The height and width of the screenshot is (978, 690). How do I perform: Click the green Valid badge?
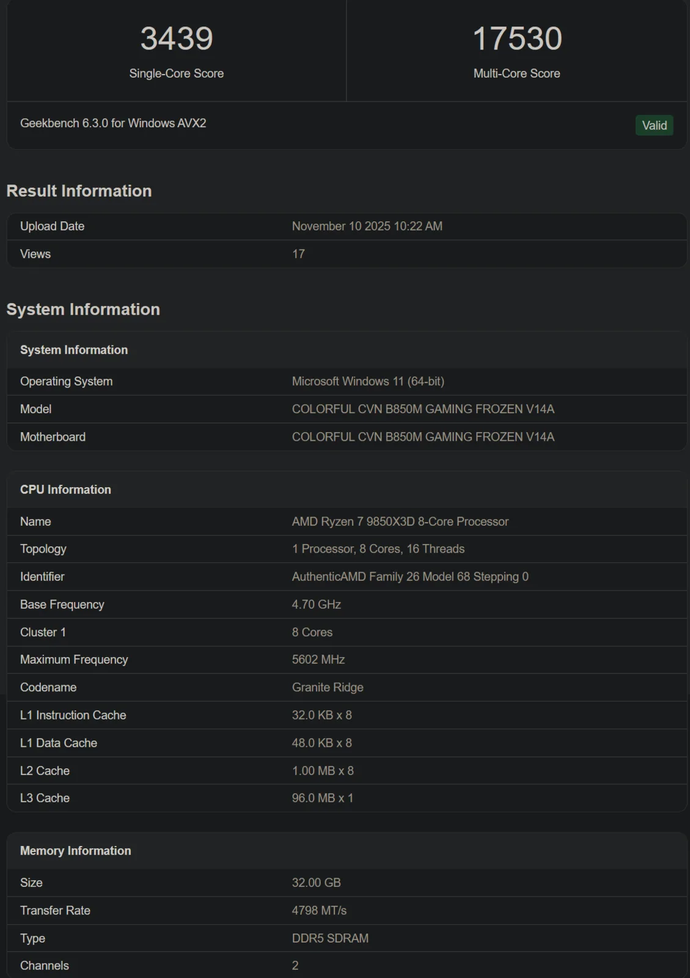[x=654, y=125]
